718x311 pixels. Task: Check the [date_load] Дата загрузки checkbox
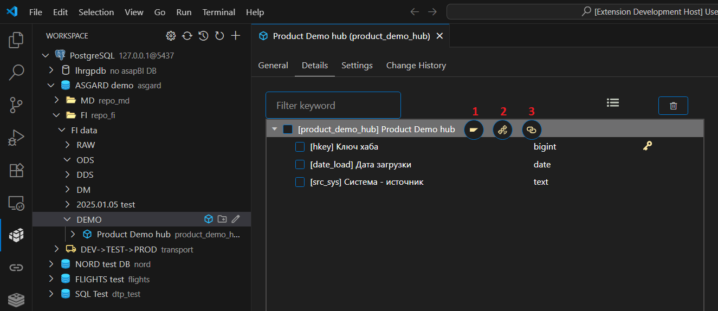click(300, 165)
